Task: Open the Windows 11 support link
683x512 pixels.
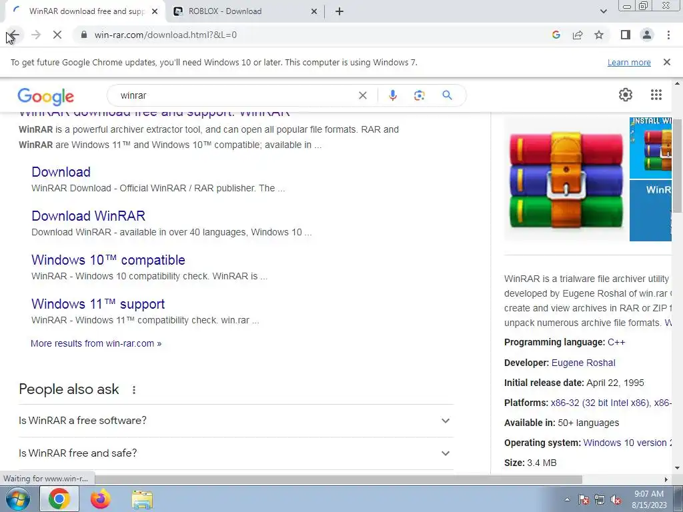Action: pyautogui.click(x=98, y=304)
